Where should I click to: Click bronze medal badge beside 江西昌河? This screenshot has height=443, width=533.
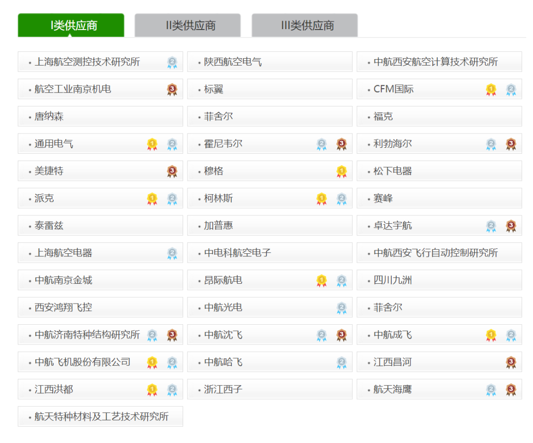511,363
